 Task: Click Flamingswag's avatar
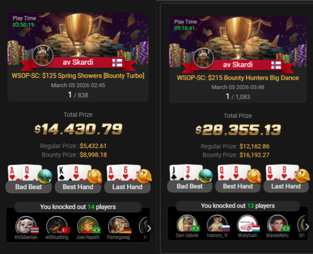pyautogui.click(x=119, y=225)
